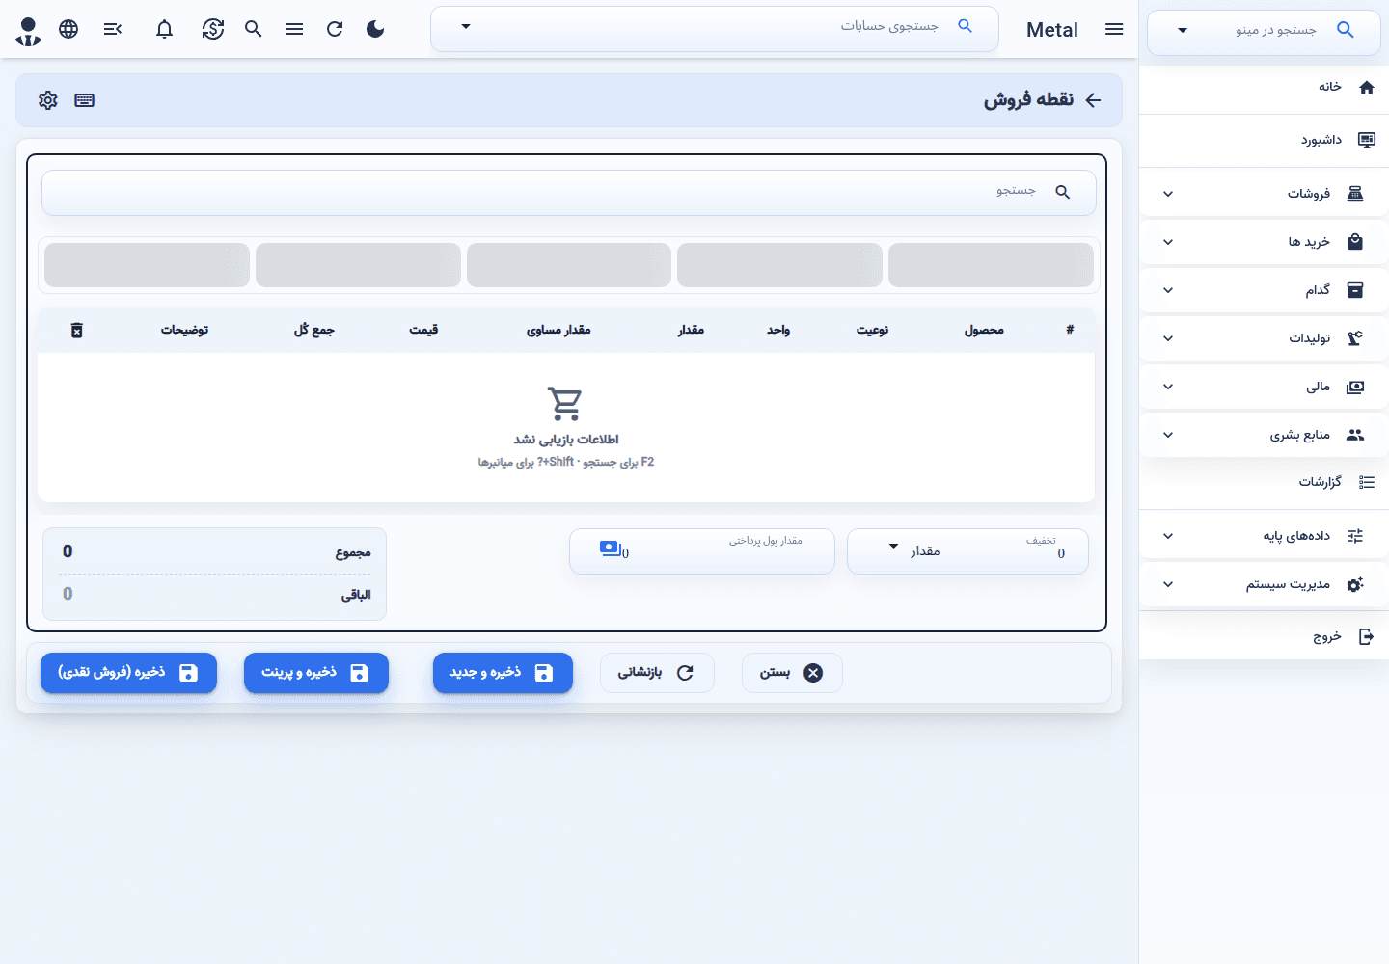Click the cash payment icon in paid field

pyautogui.click(x=610, y=549)
